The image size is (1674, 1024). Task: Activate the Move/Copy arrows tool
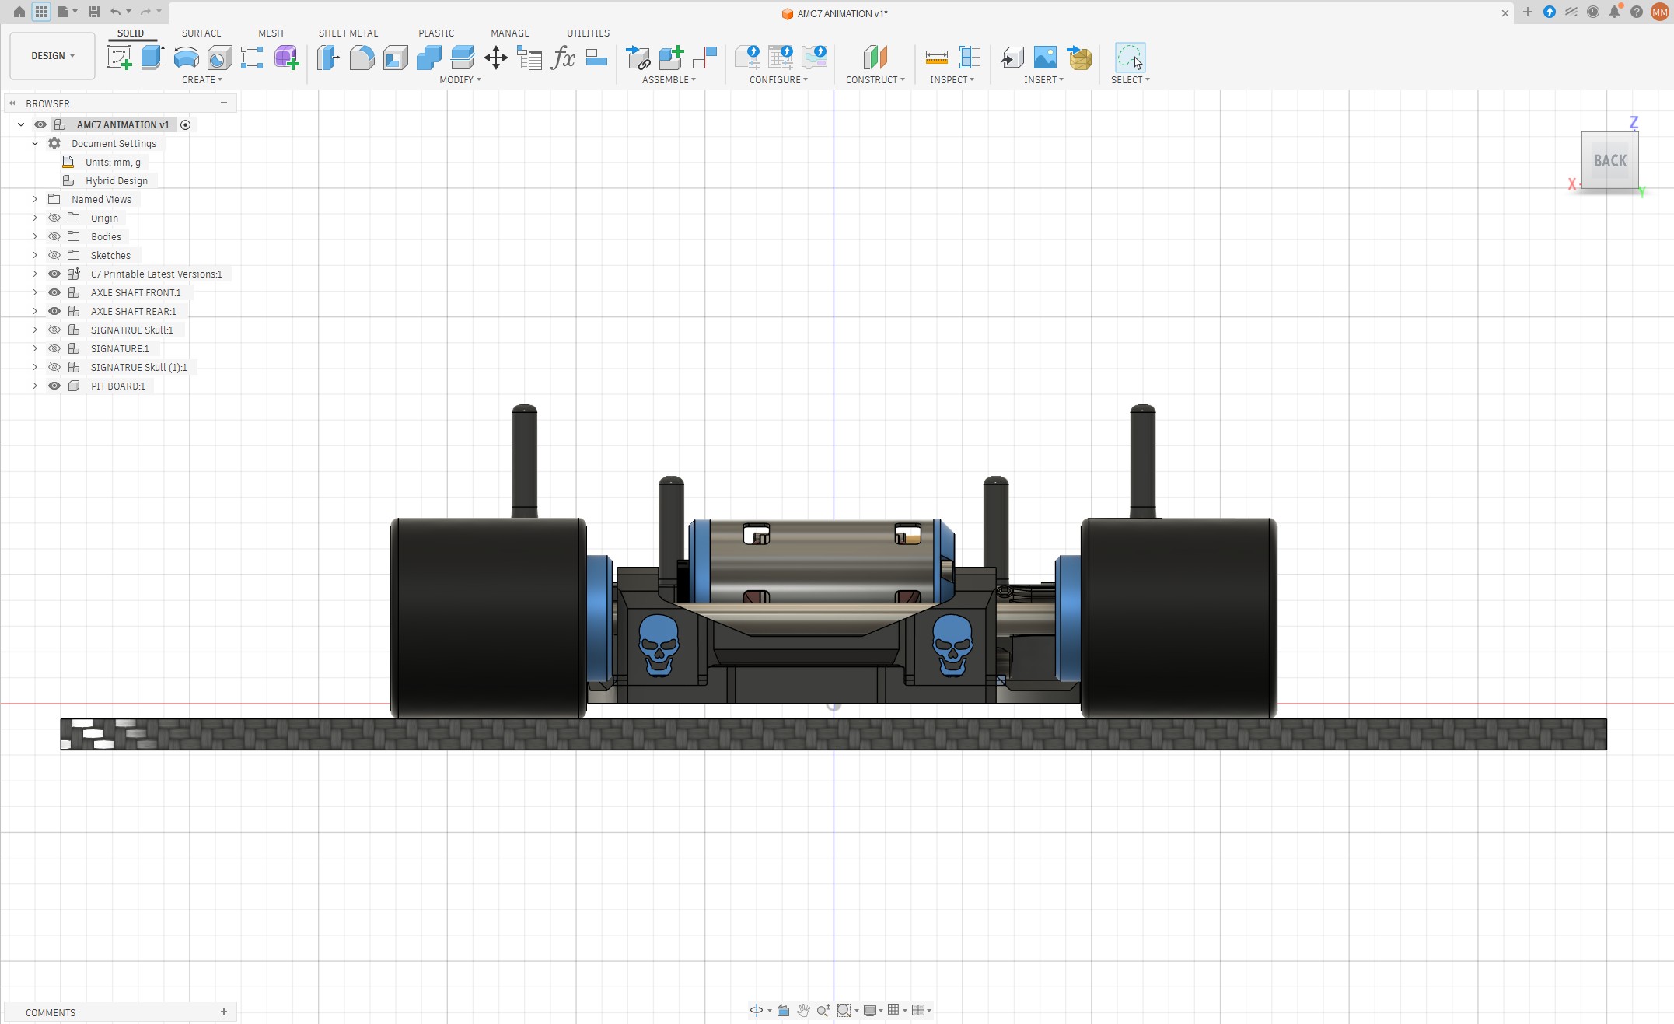pos(495,58)
